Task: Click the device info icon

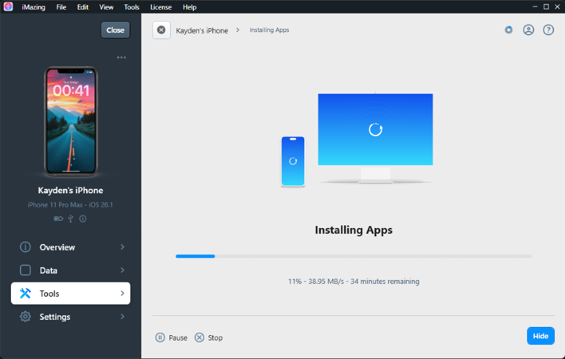Action: point(83,218)
